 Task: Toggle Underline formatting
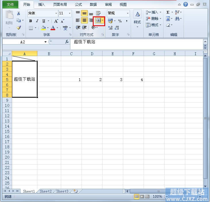[x=44, y=21]
